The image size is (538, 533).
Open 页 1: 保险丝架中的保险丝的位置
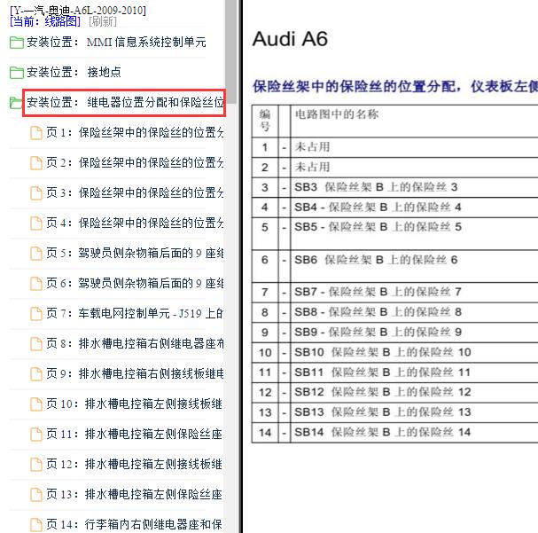(135, 132)
